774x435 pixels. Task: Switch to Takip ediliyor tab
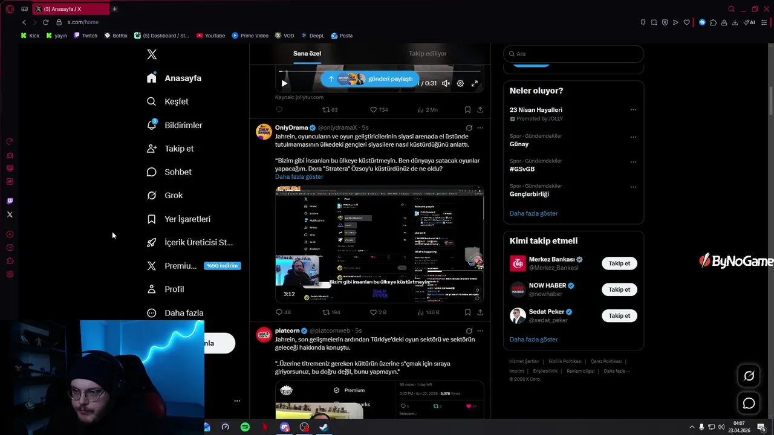pyautogui.click(x=428, y=54)
